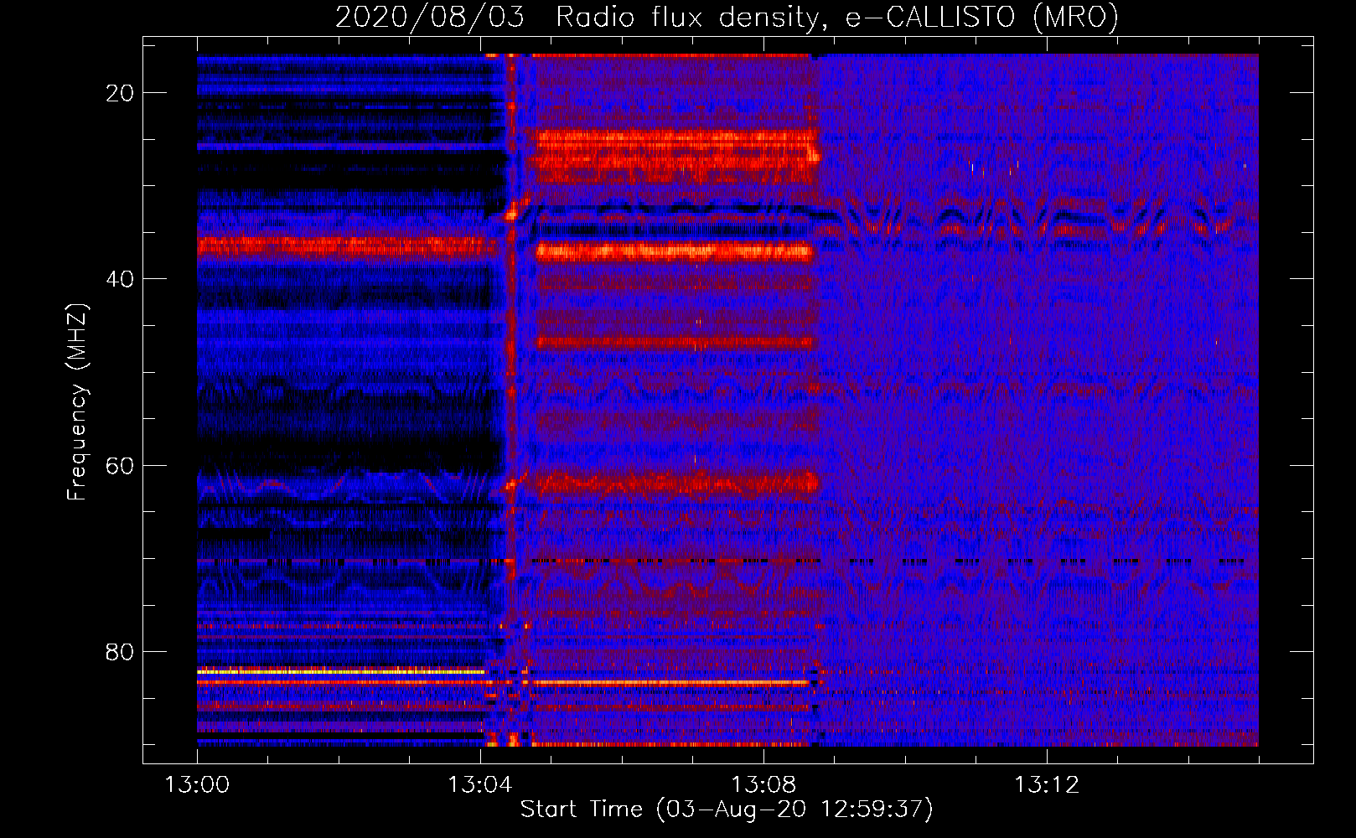Click the 13:00 time tick label
The width and height of the screenshot is (1356, 838).
coord(197,785)
